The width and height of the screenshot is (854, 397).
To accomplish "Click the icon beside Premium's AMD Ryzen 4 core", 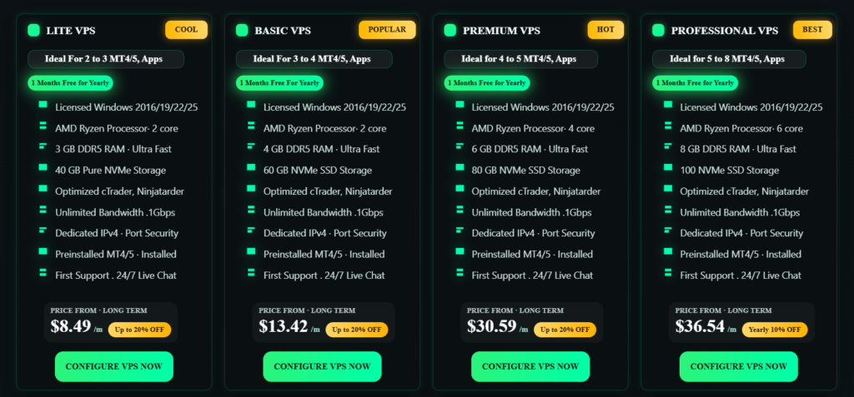I will pos(460,126).
